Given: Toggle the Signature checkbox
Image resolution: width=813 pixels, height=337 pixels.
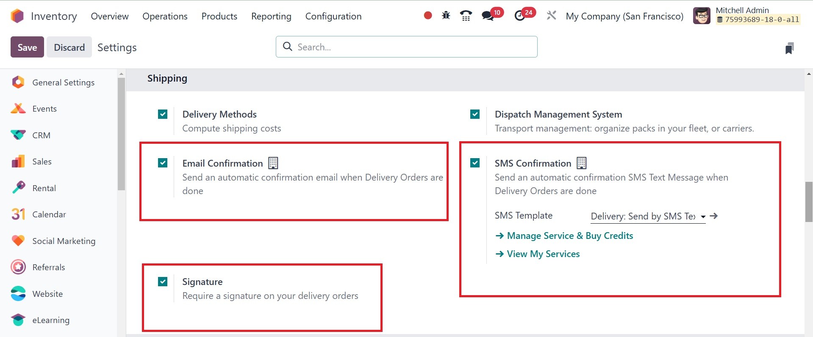Looking at the screenshot, I should (163, 282).
